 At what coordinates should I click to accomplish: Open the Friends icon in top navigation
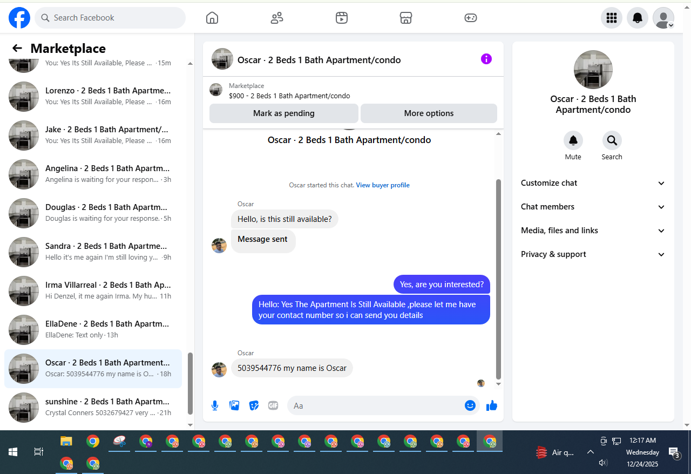tap(277, 18)
